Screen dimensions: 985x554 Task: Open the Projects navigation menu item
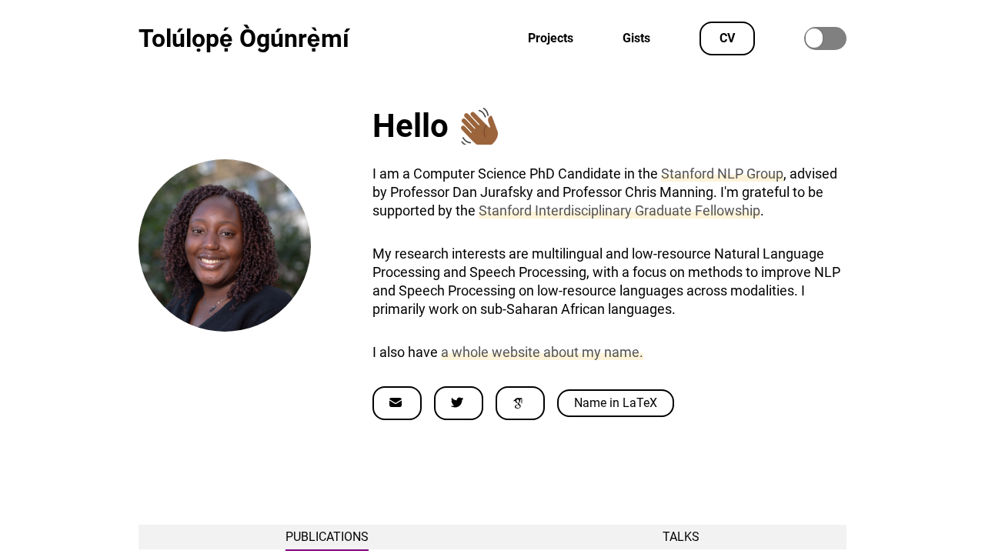[x=550, y=38]
